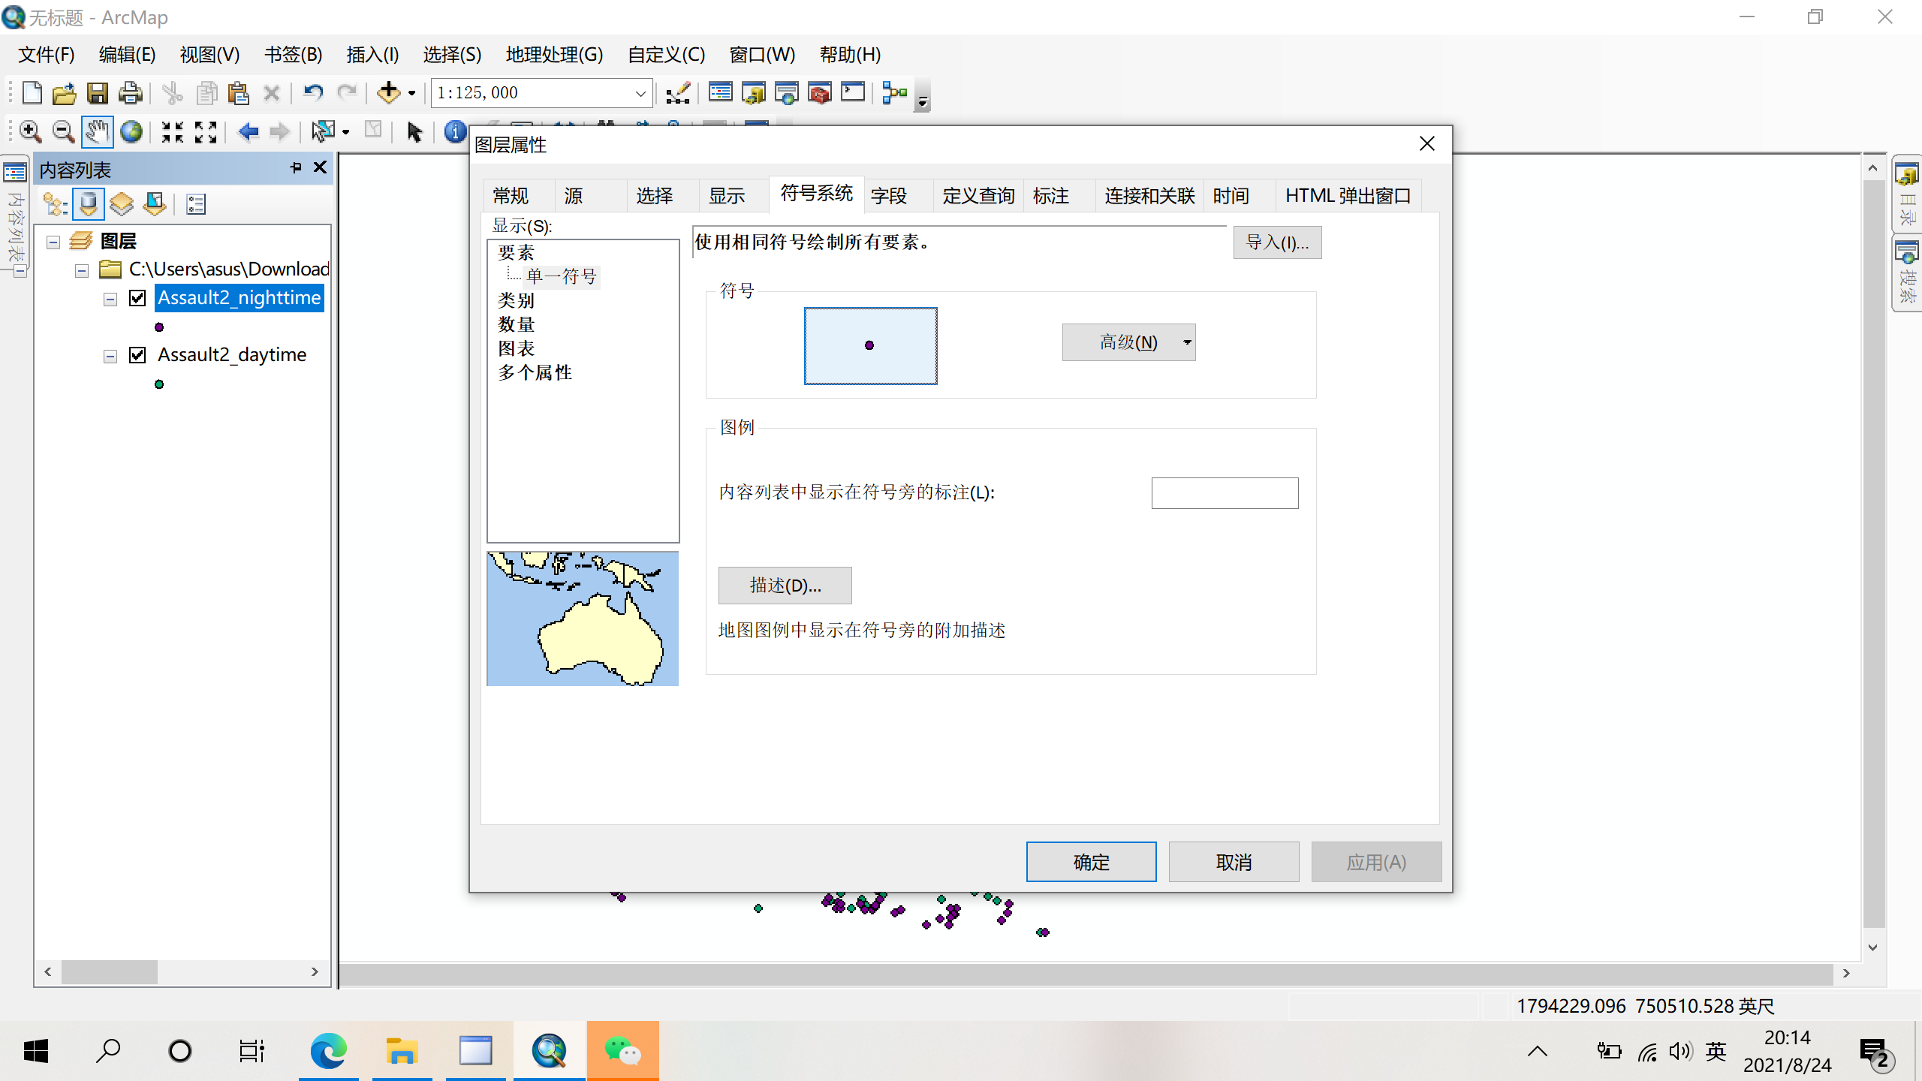Expand toolbar overflow options arrow

pyautogui.click(x=923, y=95)
